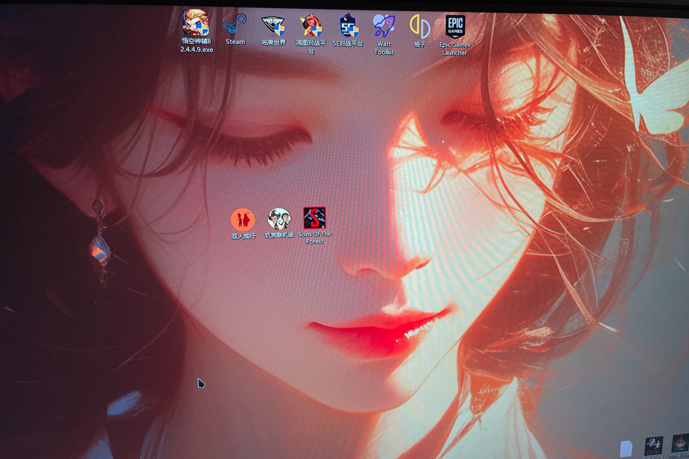The width and height of the screenshot is (689, 459).
Task: Select the Black Myth Wukong desktop icon
Action: (654, 445)
